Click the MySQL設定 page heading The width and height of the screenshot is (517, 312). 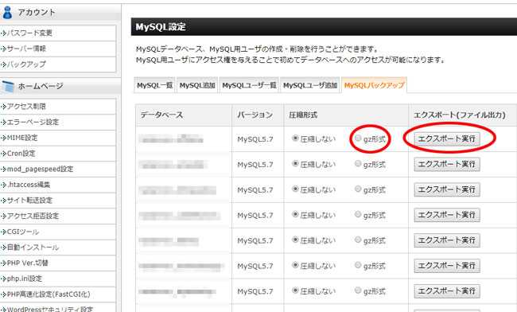point(161,27)
